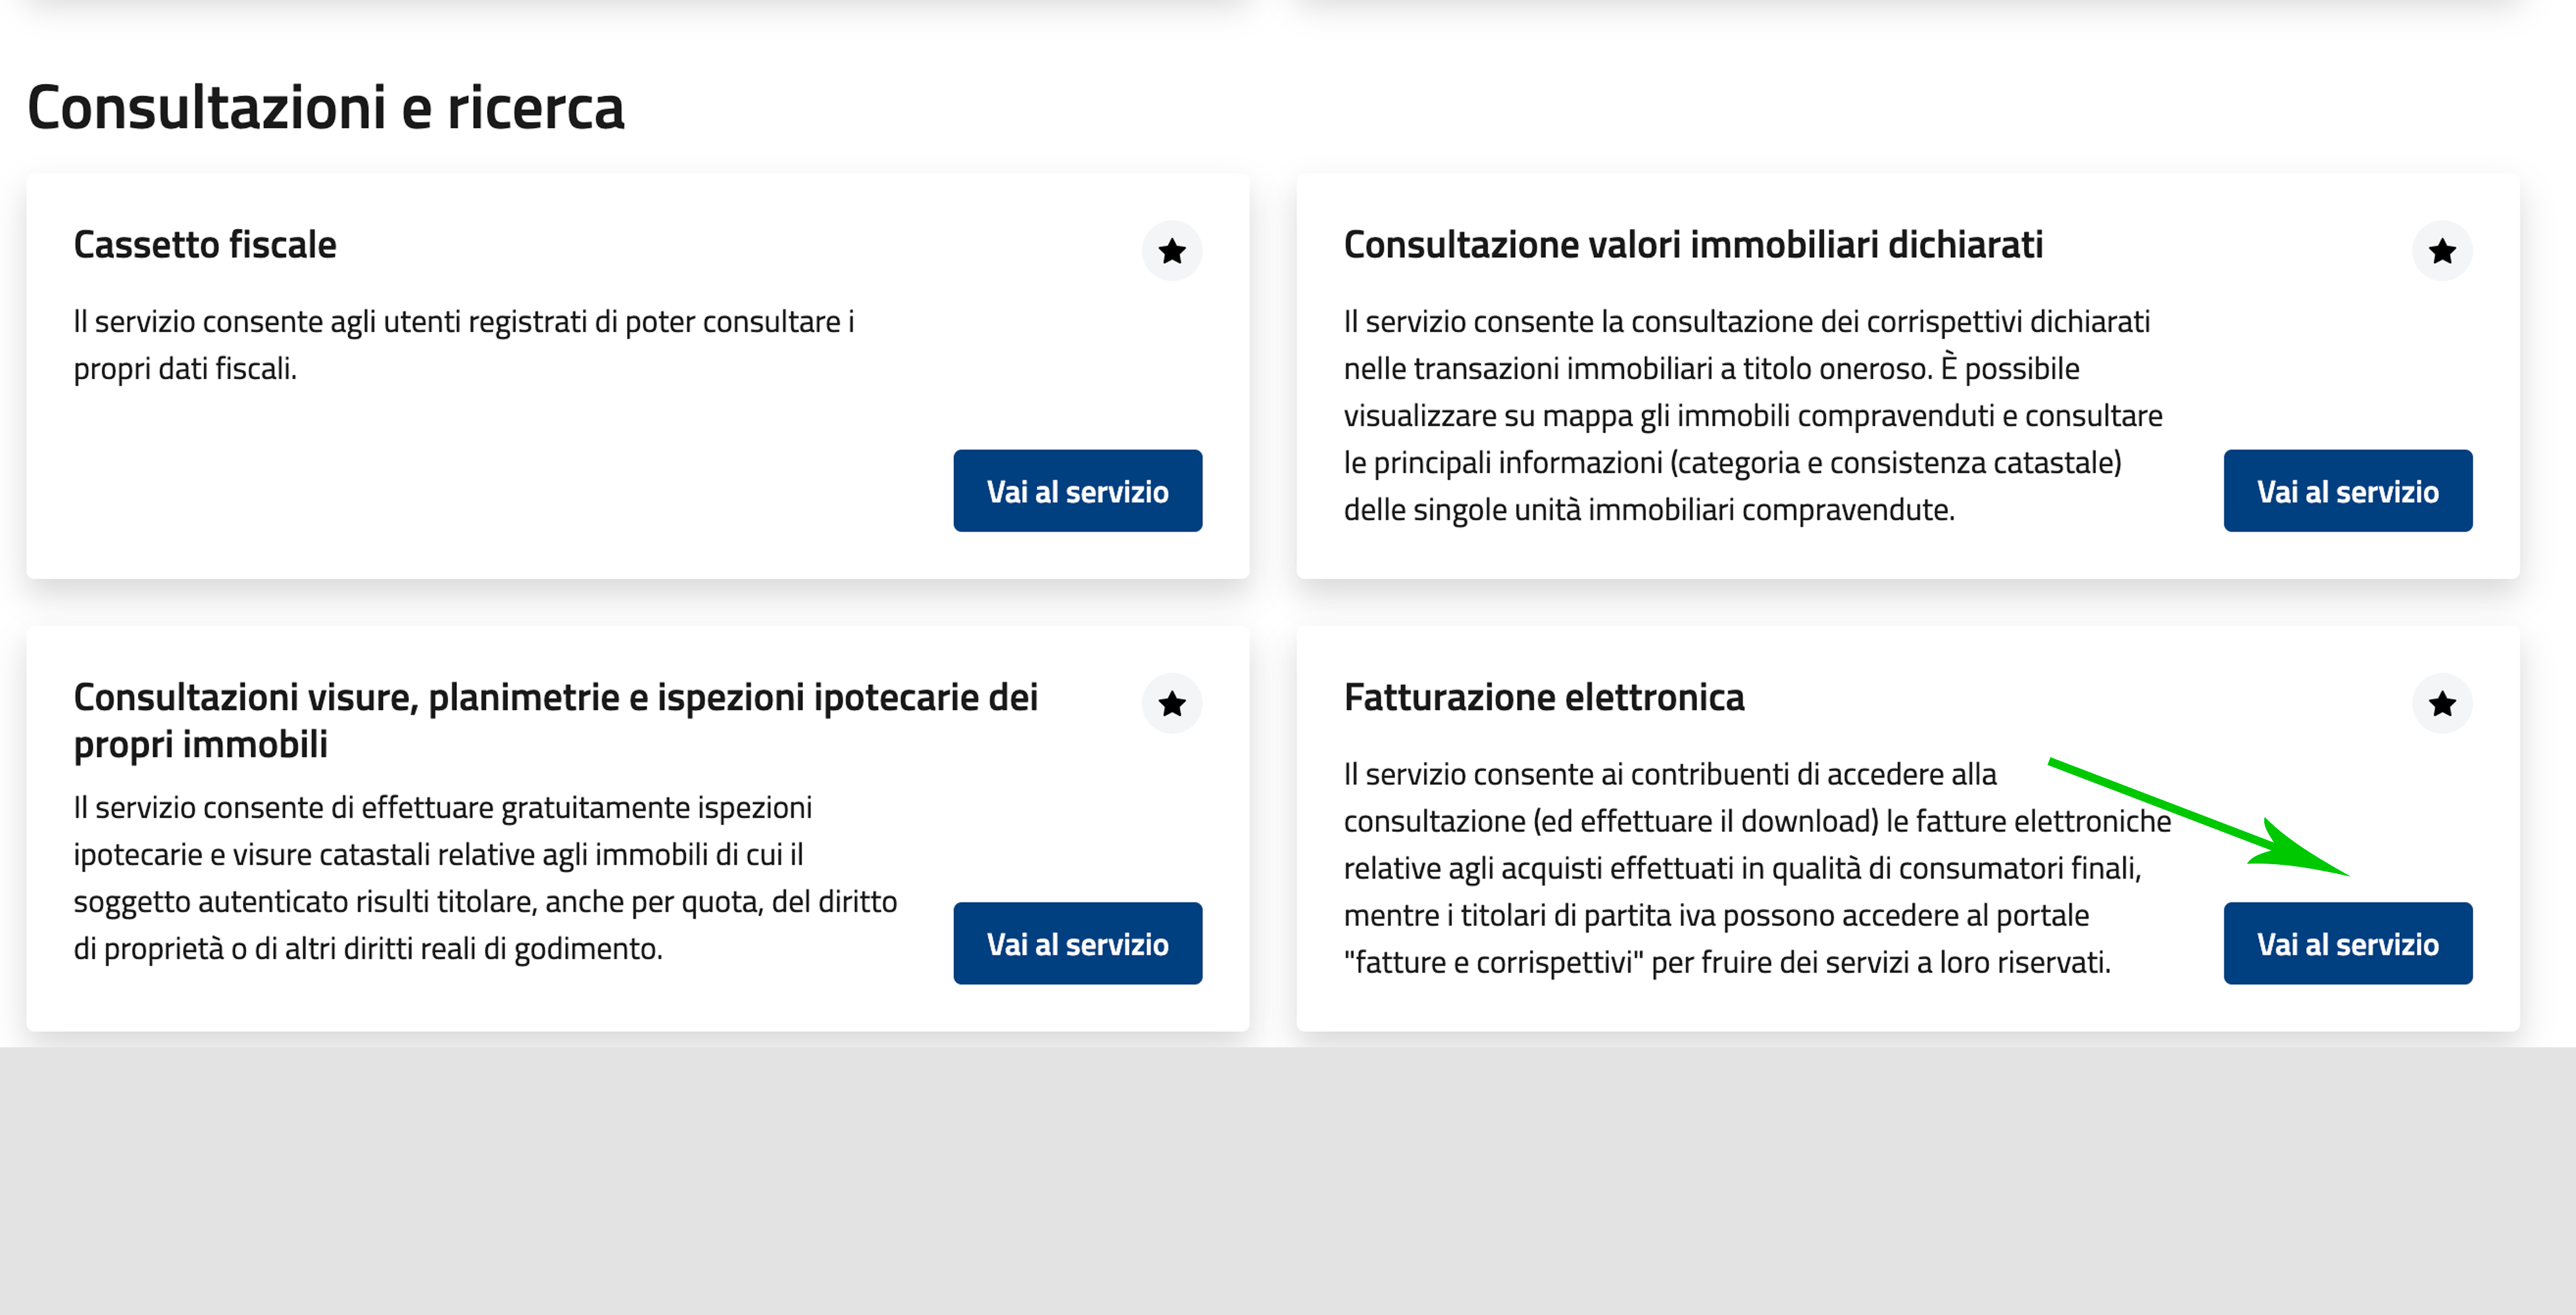Favorite the Cassetto fiscale service star
2576x1315 pixels.
1171,251
